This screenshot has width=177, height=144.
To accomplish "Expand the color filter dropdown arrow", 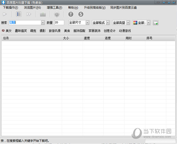I will tap(148, 23).
